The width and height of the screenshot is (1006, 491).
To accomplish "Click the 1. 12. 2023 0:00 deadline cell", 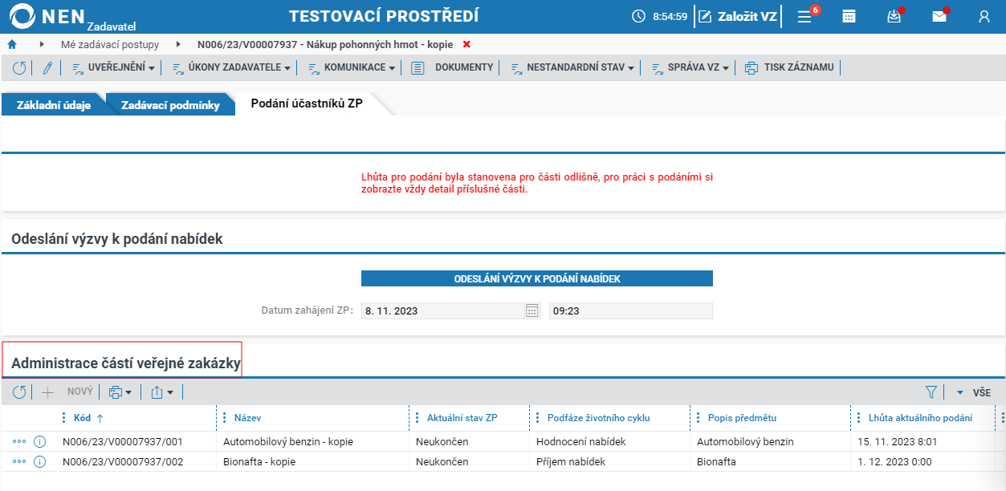I will (x=894, y=461).
